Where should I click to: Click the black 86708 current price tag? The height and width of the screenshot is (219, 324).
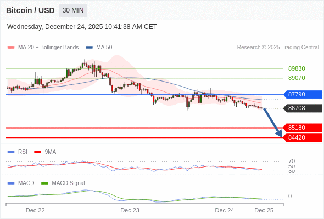(302, 108)
